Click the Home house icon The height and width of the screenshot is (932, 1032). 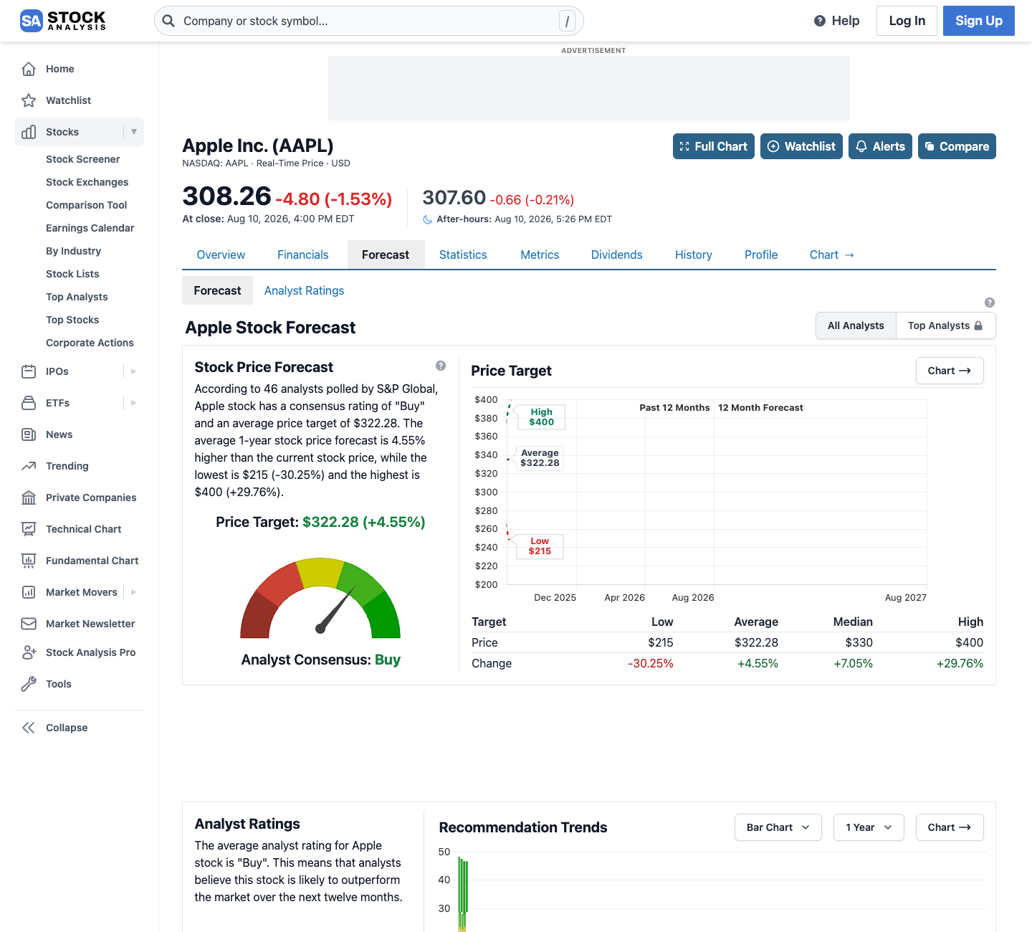(x=29, y=69)
